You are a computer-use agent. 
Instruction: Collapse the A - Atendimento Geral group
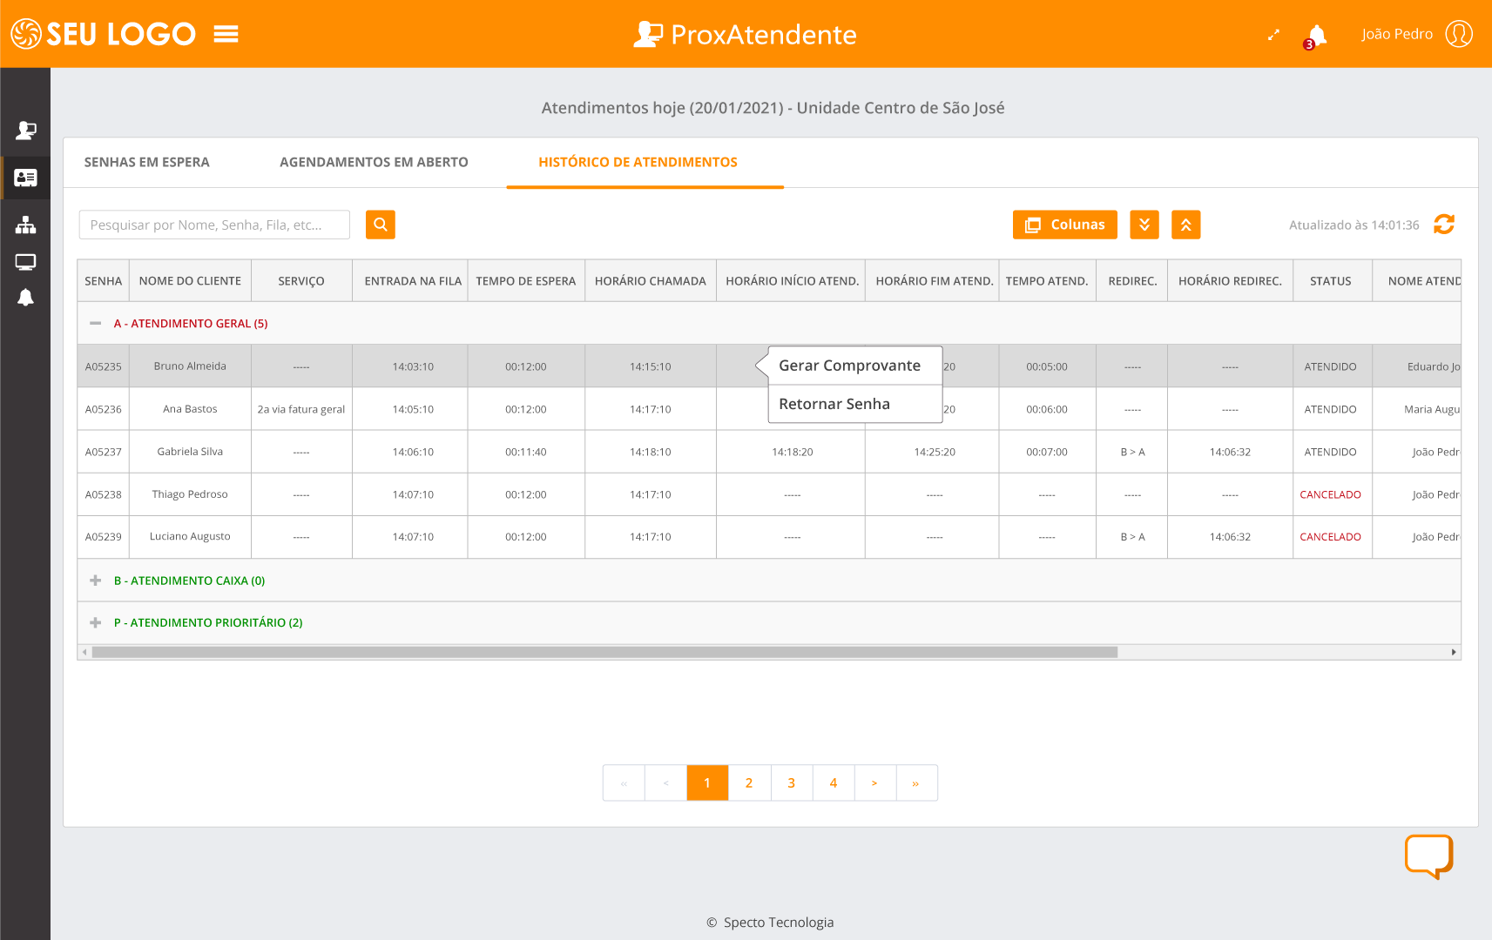coord(96,324)
